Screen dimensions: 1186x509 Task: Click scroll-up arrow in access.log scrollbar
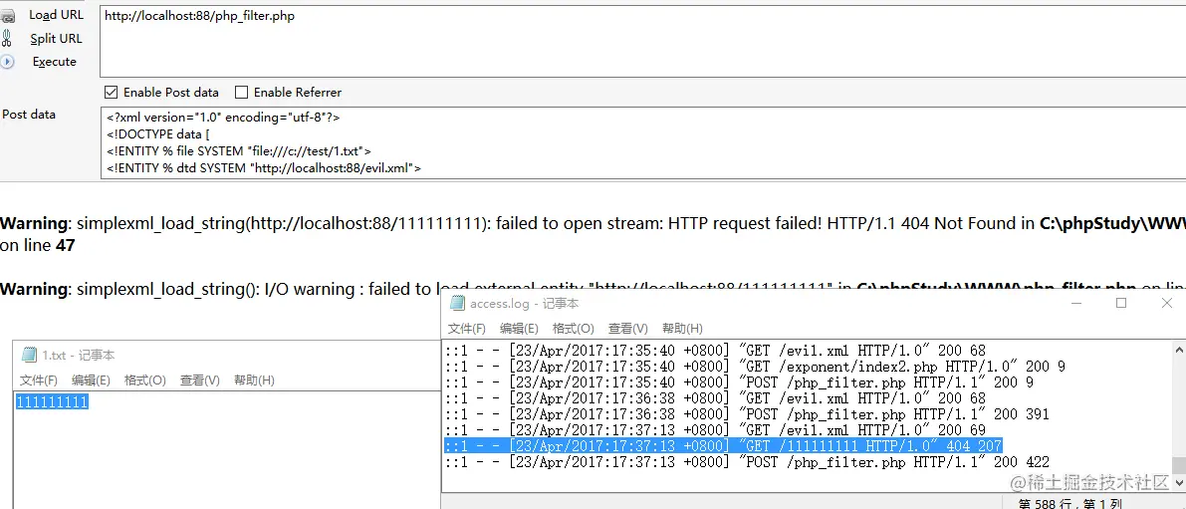1179,349
